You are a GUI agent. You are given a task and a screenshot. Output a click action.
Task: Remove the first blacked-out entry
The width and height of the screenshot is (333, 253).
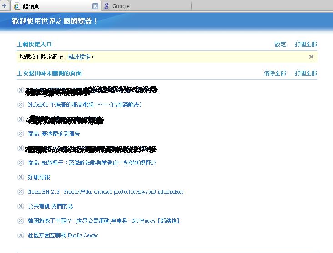(20, 90)
